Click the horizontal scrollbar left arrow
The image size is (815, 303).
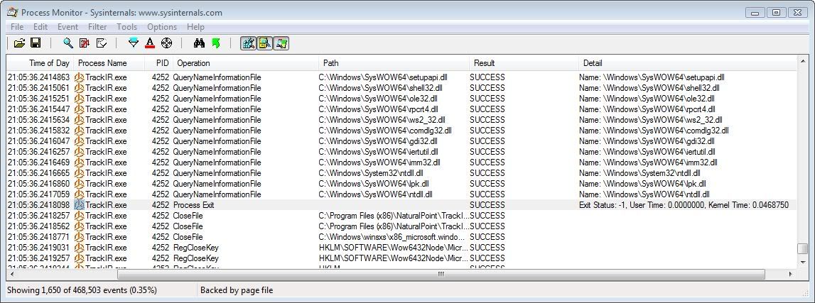coord(11,274)
